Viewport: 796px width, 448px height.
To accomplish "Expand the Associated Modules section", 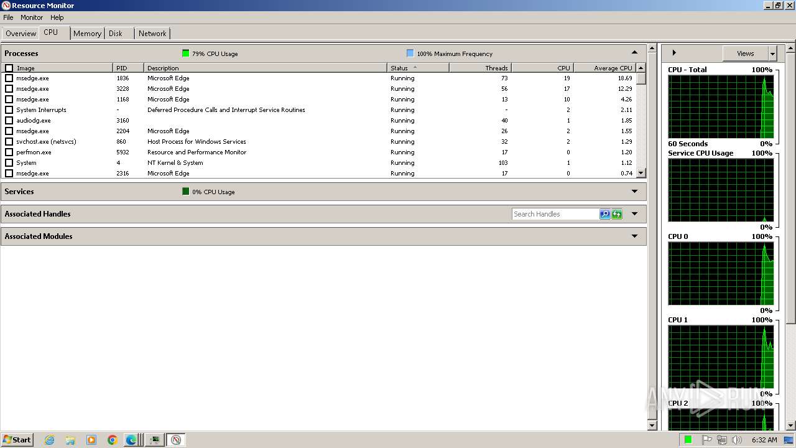I will pyautogui.click(x=634, y=236).
